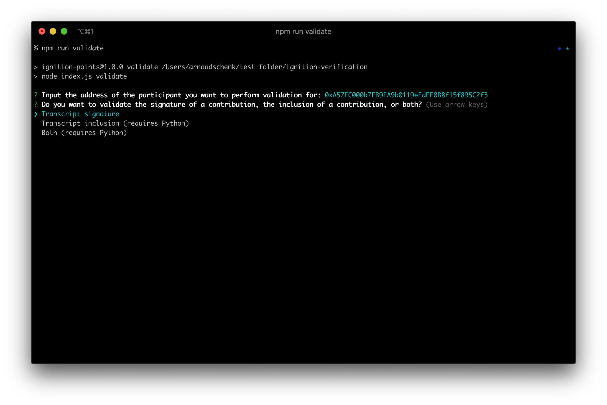Click the cyan selection arrow before Transcript signature

pyautogui.click(x=36, y=114)
